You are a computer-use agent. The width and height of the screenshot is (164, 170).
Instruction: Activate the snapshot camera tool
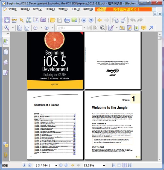(x=43, y=20)
